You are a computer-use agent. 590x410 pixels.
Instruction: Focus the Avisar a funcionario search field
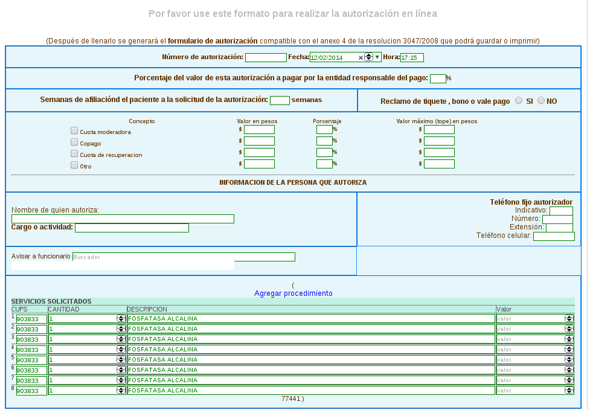(184, 257)
